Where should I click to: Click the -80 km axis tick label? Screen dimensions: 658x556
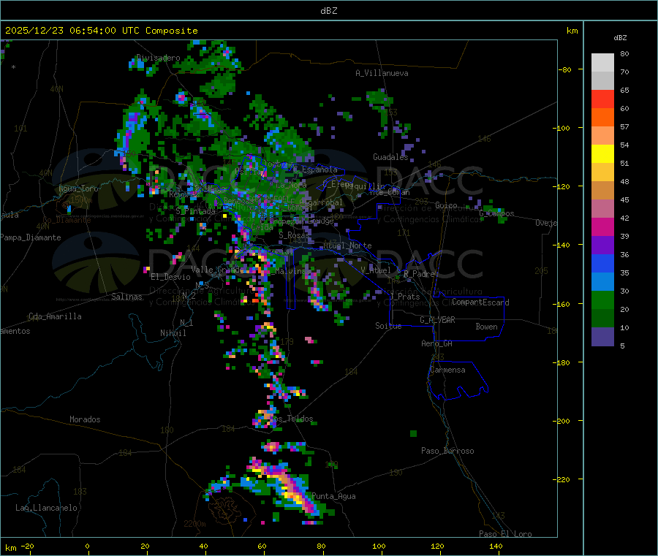[565, 69]
